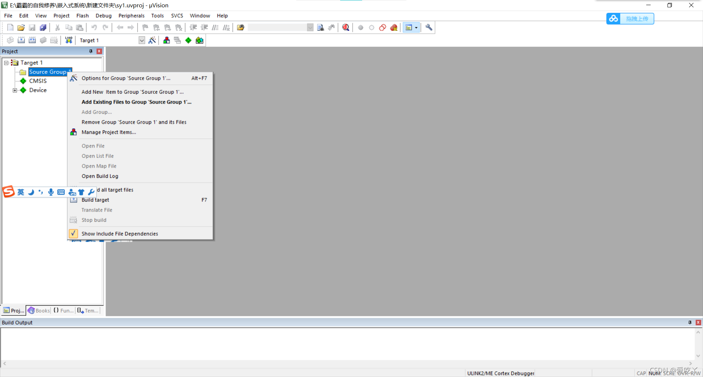Viewport: 703px width, 377px height.
Task: Choose Add New Item to Group menu entry
Action: pyautogui.click(x=140, y=92)
